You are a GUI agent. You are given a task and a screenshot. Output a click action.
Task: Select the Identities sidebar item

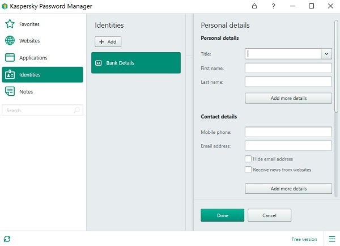[42, 75]
